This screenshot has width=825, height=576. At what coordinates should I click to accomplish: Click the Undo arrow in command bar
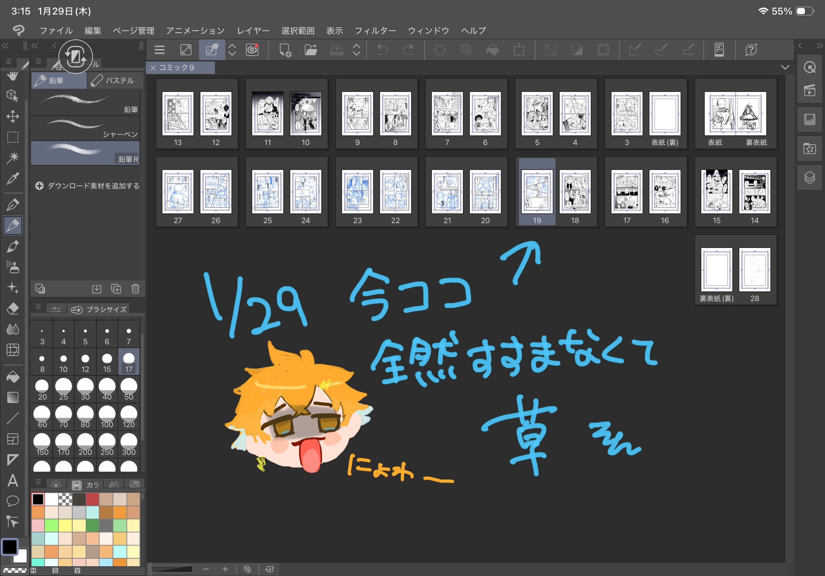382,50
